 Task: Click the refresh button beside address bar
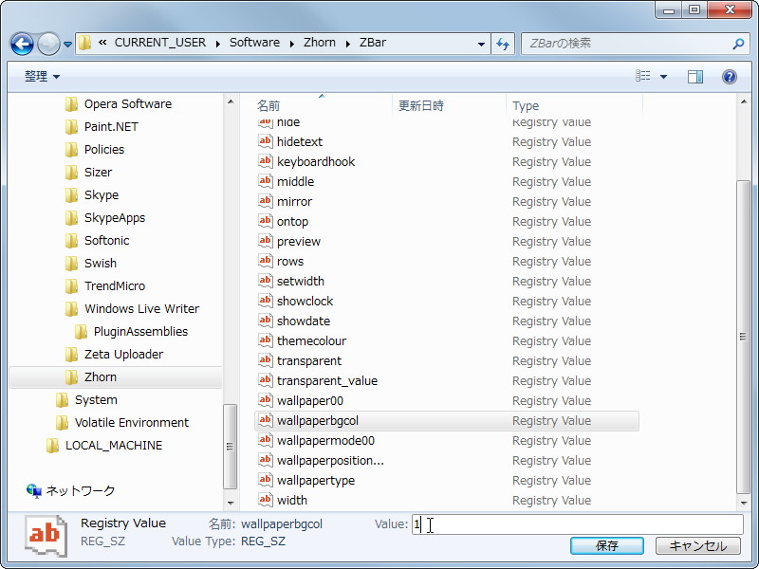point(503,44)
